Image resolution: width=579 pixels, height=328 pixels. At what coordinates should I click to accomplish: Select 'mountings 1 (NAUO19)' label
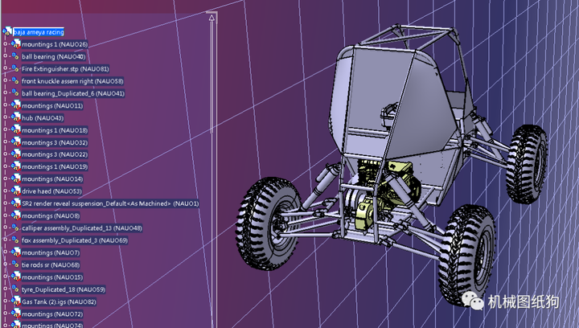(x=55, y=166)
